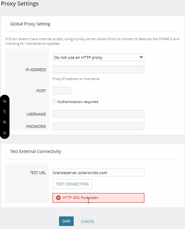Click the TEST URL text field

point(98,173)
